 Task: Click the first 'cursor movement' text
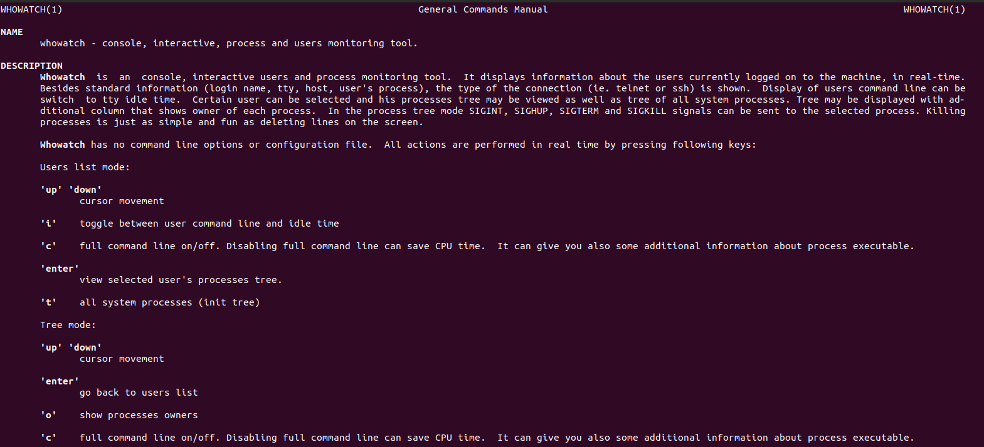tap(122, 201)
